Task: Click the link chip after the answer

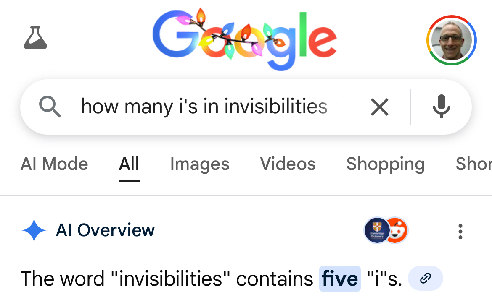Action: point(426,278)
